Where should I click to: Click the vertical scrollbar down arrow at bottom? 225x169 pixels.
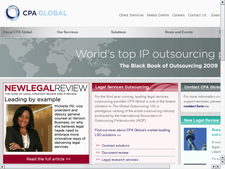223,162
